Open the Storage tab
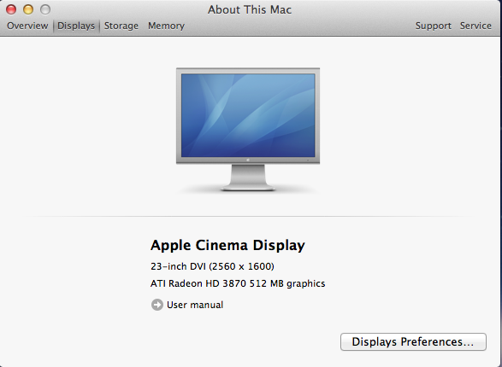Viewport: 502px width, 367px height. pyautogui.click(x=121, y=26)
